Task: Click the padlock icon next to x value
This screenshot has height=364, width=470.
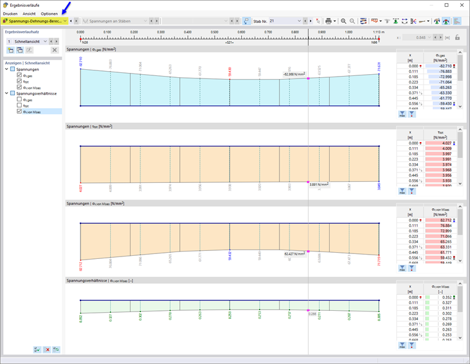Action: (x=457, y=38)
